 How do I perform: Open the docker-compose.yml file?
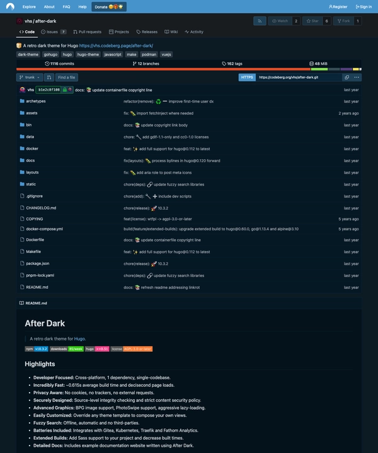point(44,229)
